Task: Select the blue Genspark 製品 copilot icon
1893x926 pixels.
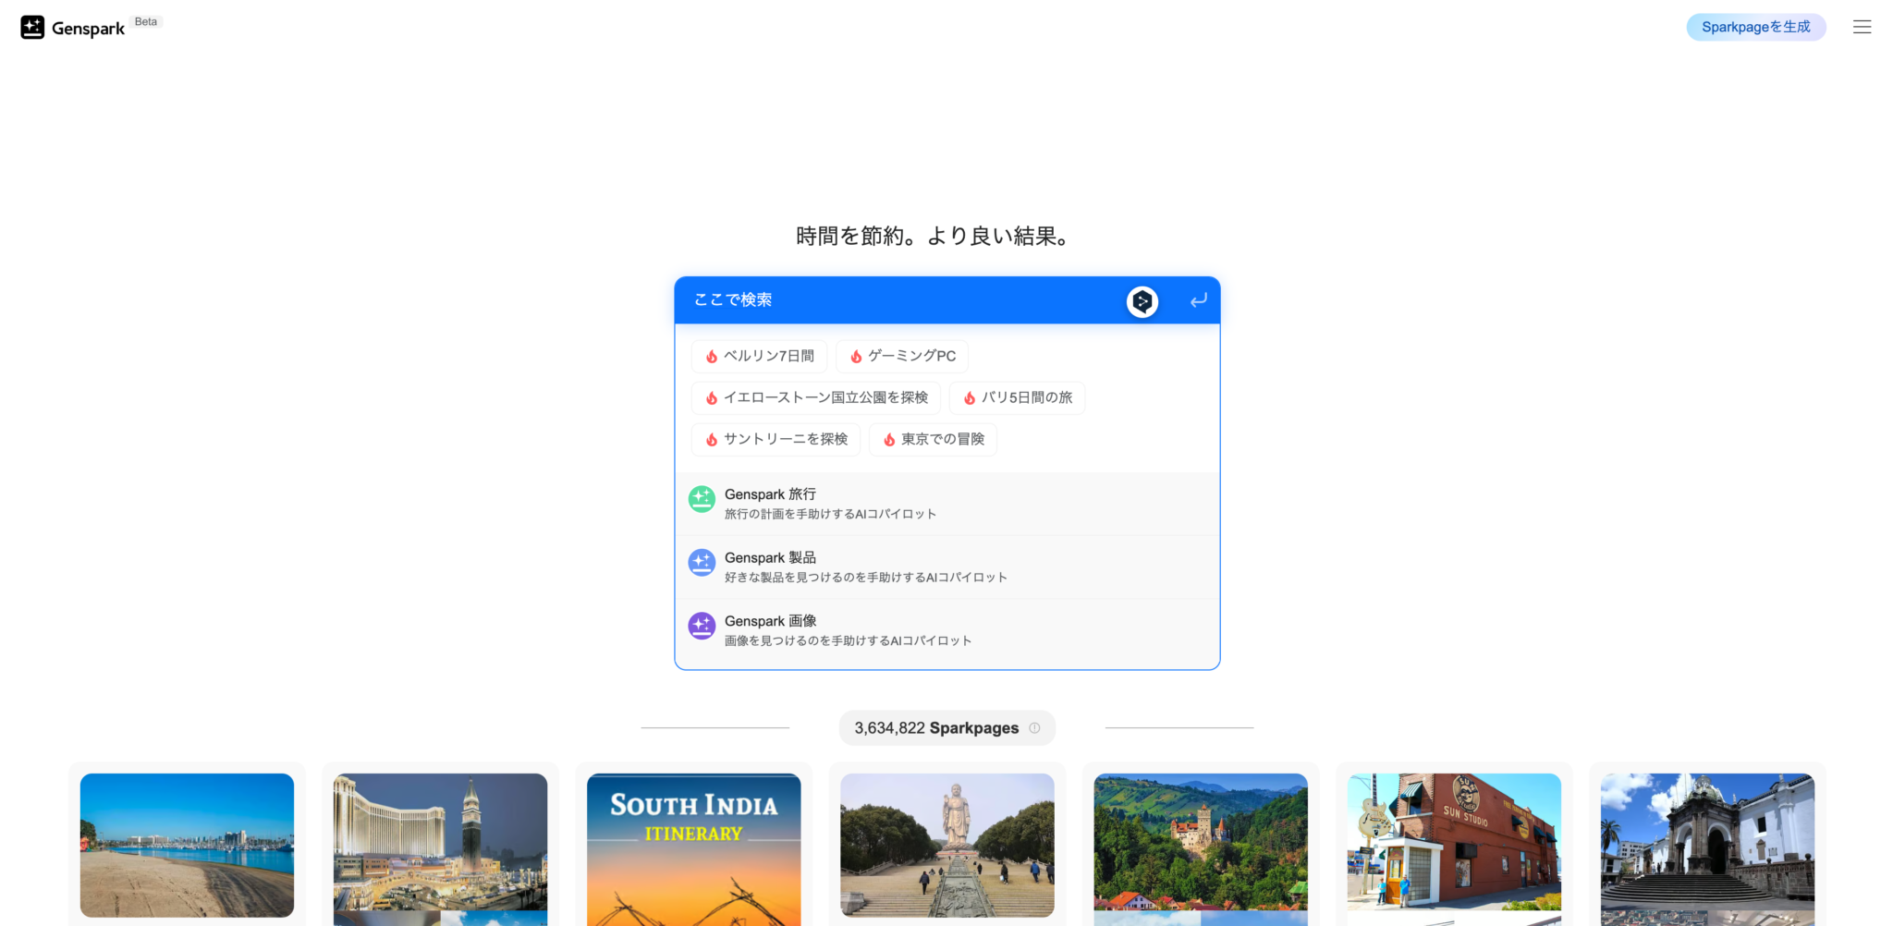Action: click(x=702, y=562)
